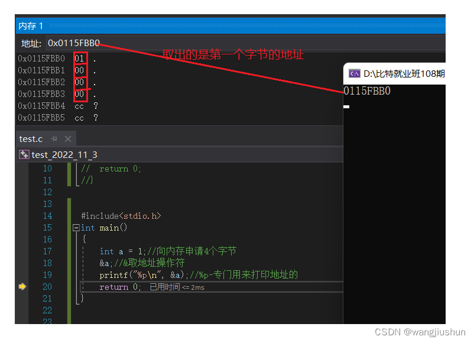
Task: Open the test_2022_11_3 project scope dropdown
Action: pyautogui.click(x=180, y=154)
